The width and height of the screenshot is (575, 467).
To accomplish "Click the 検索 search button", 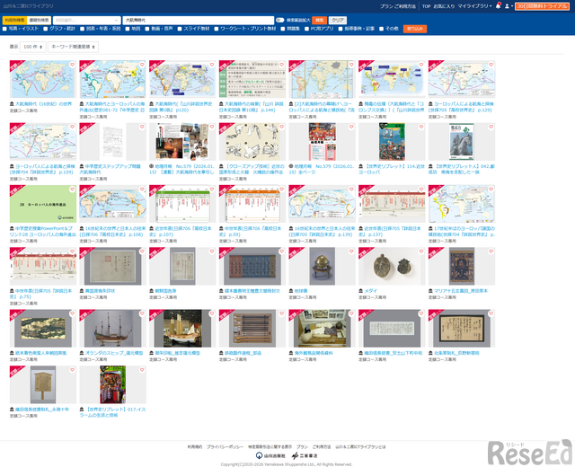I will click(x=319, y=19).
